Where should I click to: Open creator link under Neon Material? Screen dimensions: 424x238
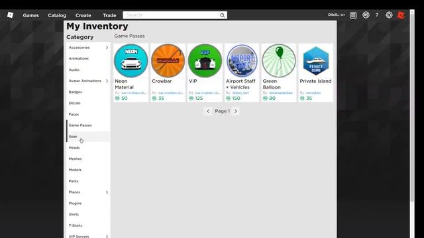click(134, 93)
